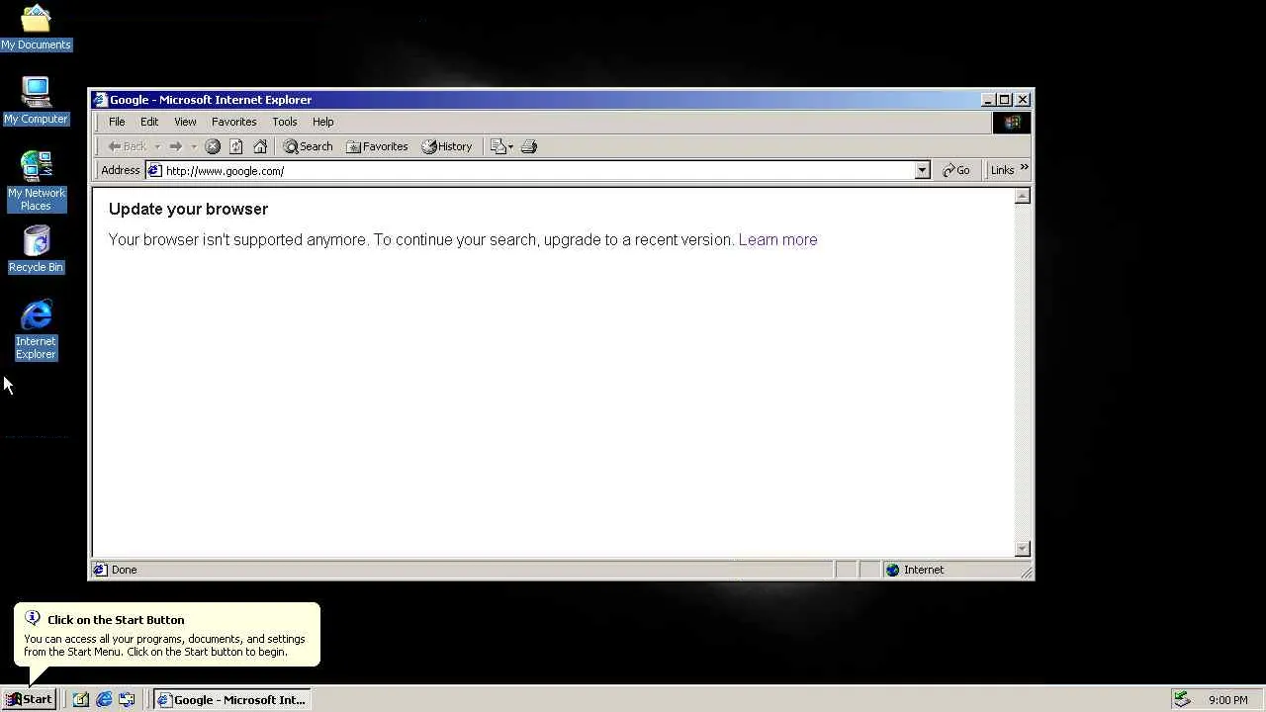Go to the Home page icon
Viewport: 1266px width, 712px height.
[260, 146]
